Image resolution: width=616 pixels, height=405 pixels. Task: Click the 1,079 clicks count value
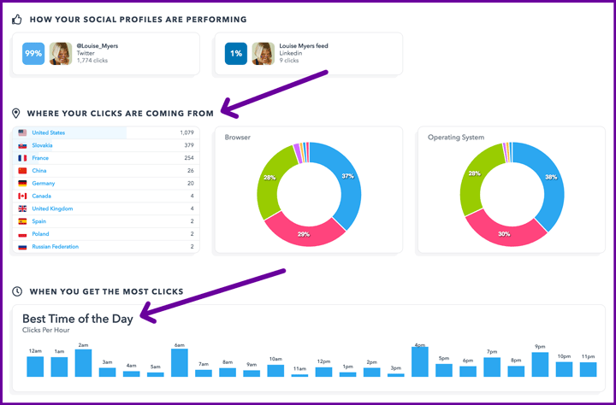(187, 132)
